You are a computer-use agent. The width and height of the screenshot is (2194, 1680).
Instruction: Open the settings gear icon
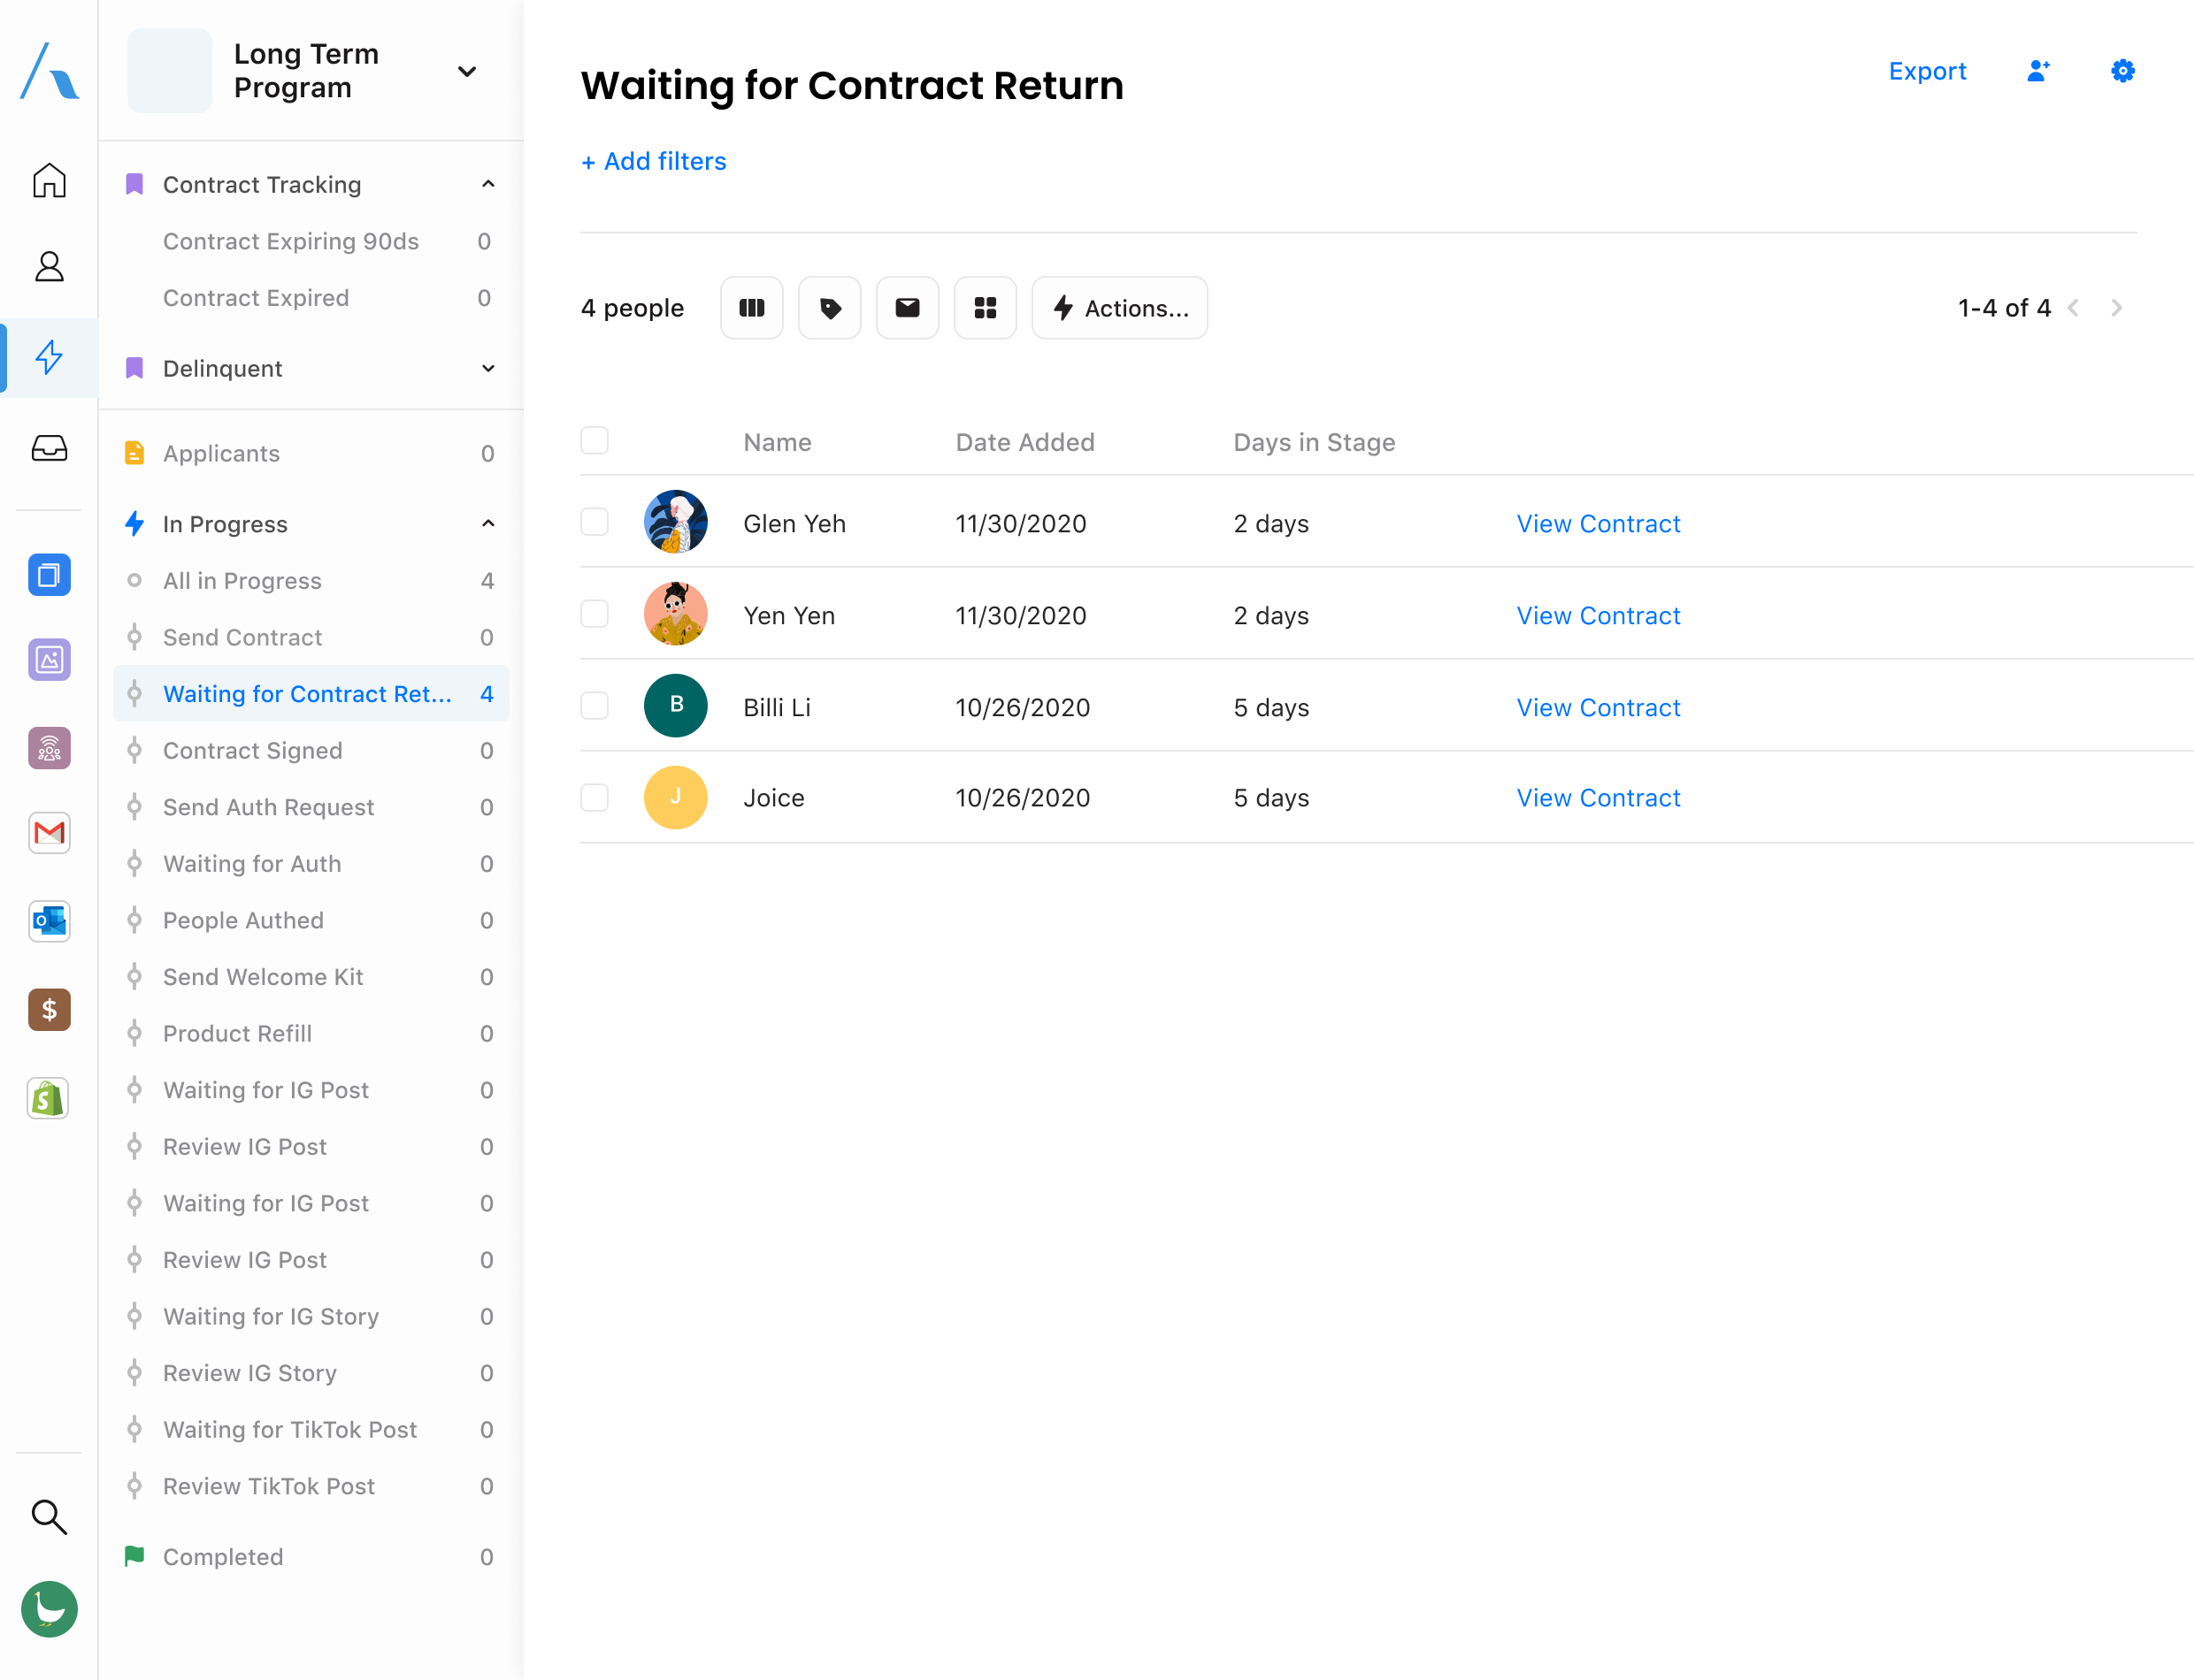[x=2122, y=71]
